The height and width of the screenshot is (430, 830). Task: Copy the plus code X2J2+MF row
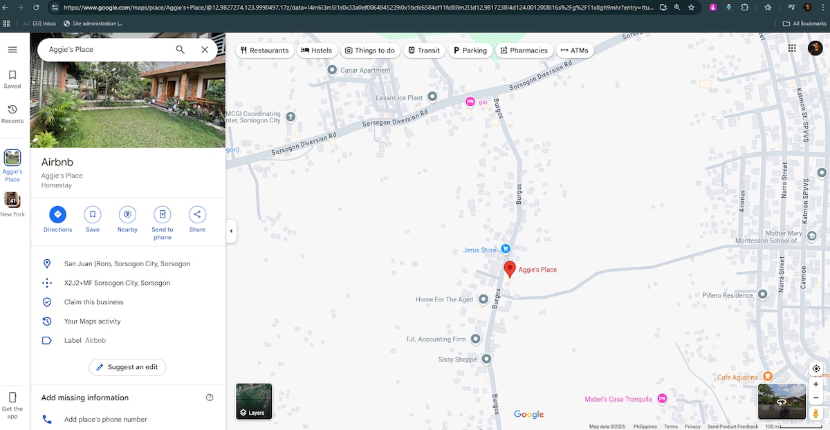pyautogui.click(x=128, y=283)
